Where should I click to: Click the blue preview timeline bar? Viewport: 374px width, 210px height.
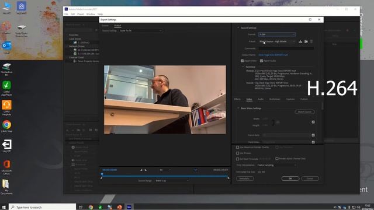[x=165, y=176]
